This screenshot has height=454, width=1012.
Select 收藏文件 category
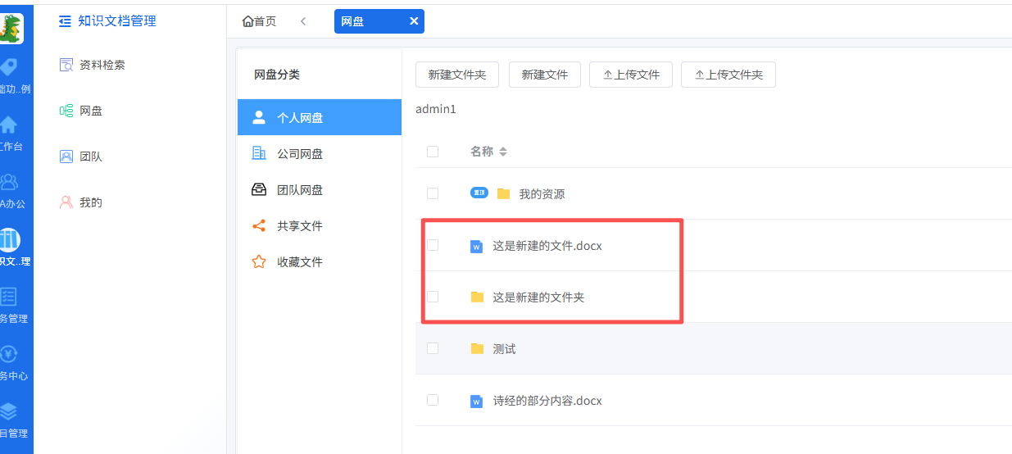(x=320, y=261)
